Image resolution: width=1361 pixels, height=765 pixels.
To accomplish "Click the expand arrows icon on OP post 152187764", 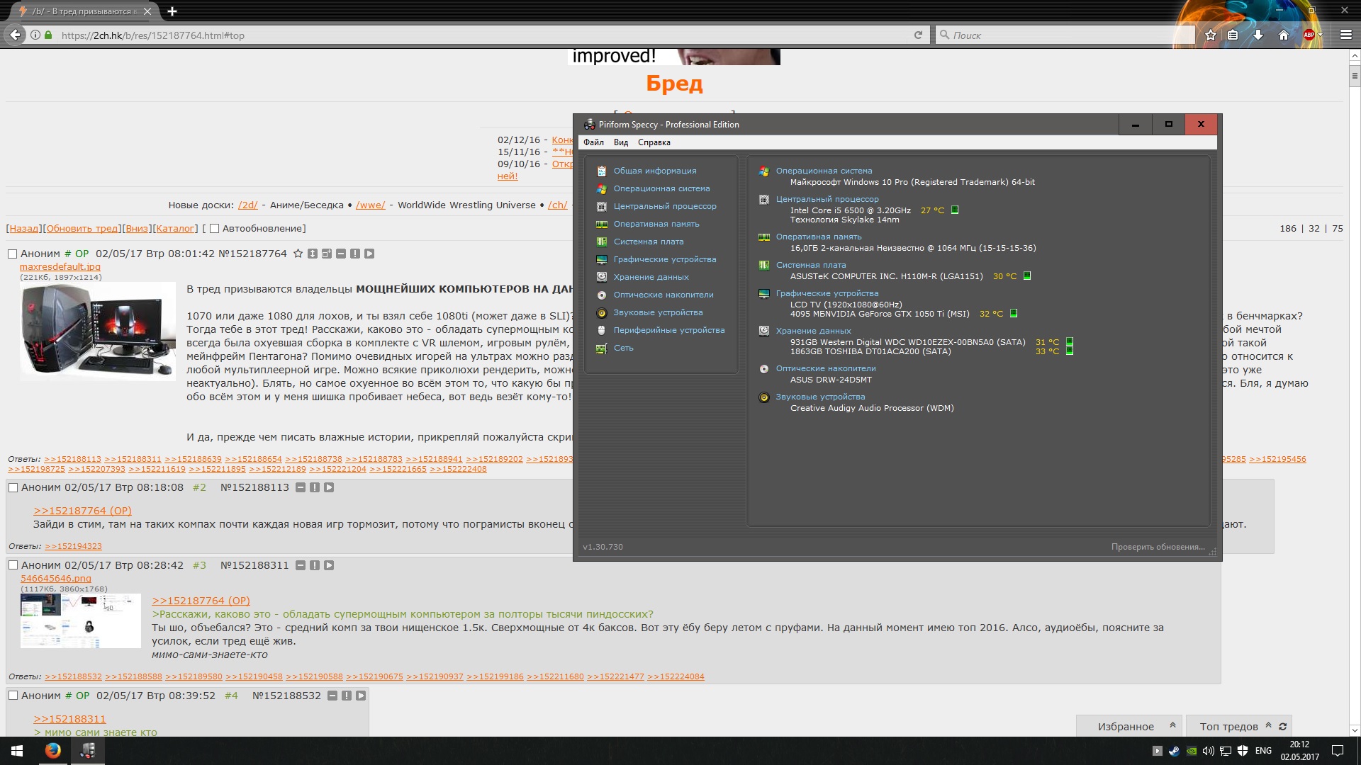I will [313, 254].
